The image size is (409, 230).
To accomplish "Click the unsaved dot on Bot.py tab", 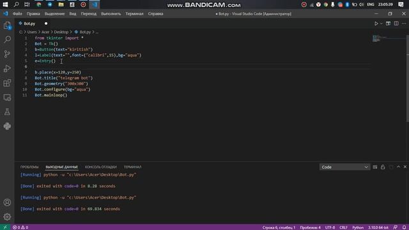I will click(46, 24).
